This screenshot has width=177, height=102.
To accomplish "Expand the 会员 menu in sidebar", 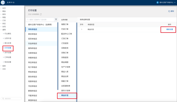I will tap(4, 8).
